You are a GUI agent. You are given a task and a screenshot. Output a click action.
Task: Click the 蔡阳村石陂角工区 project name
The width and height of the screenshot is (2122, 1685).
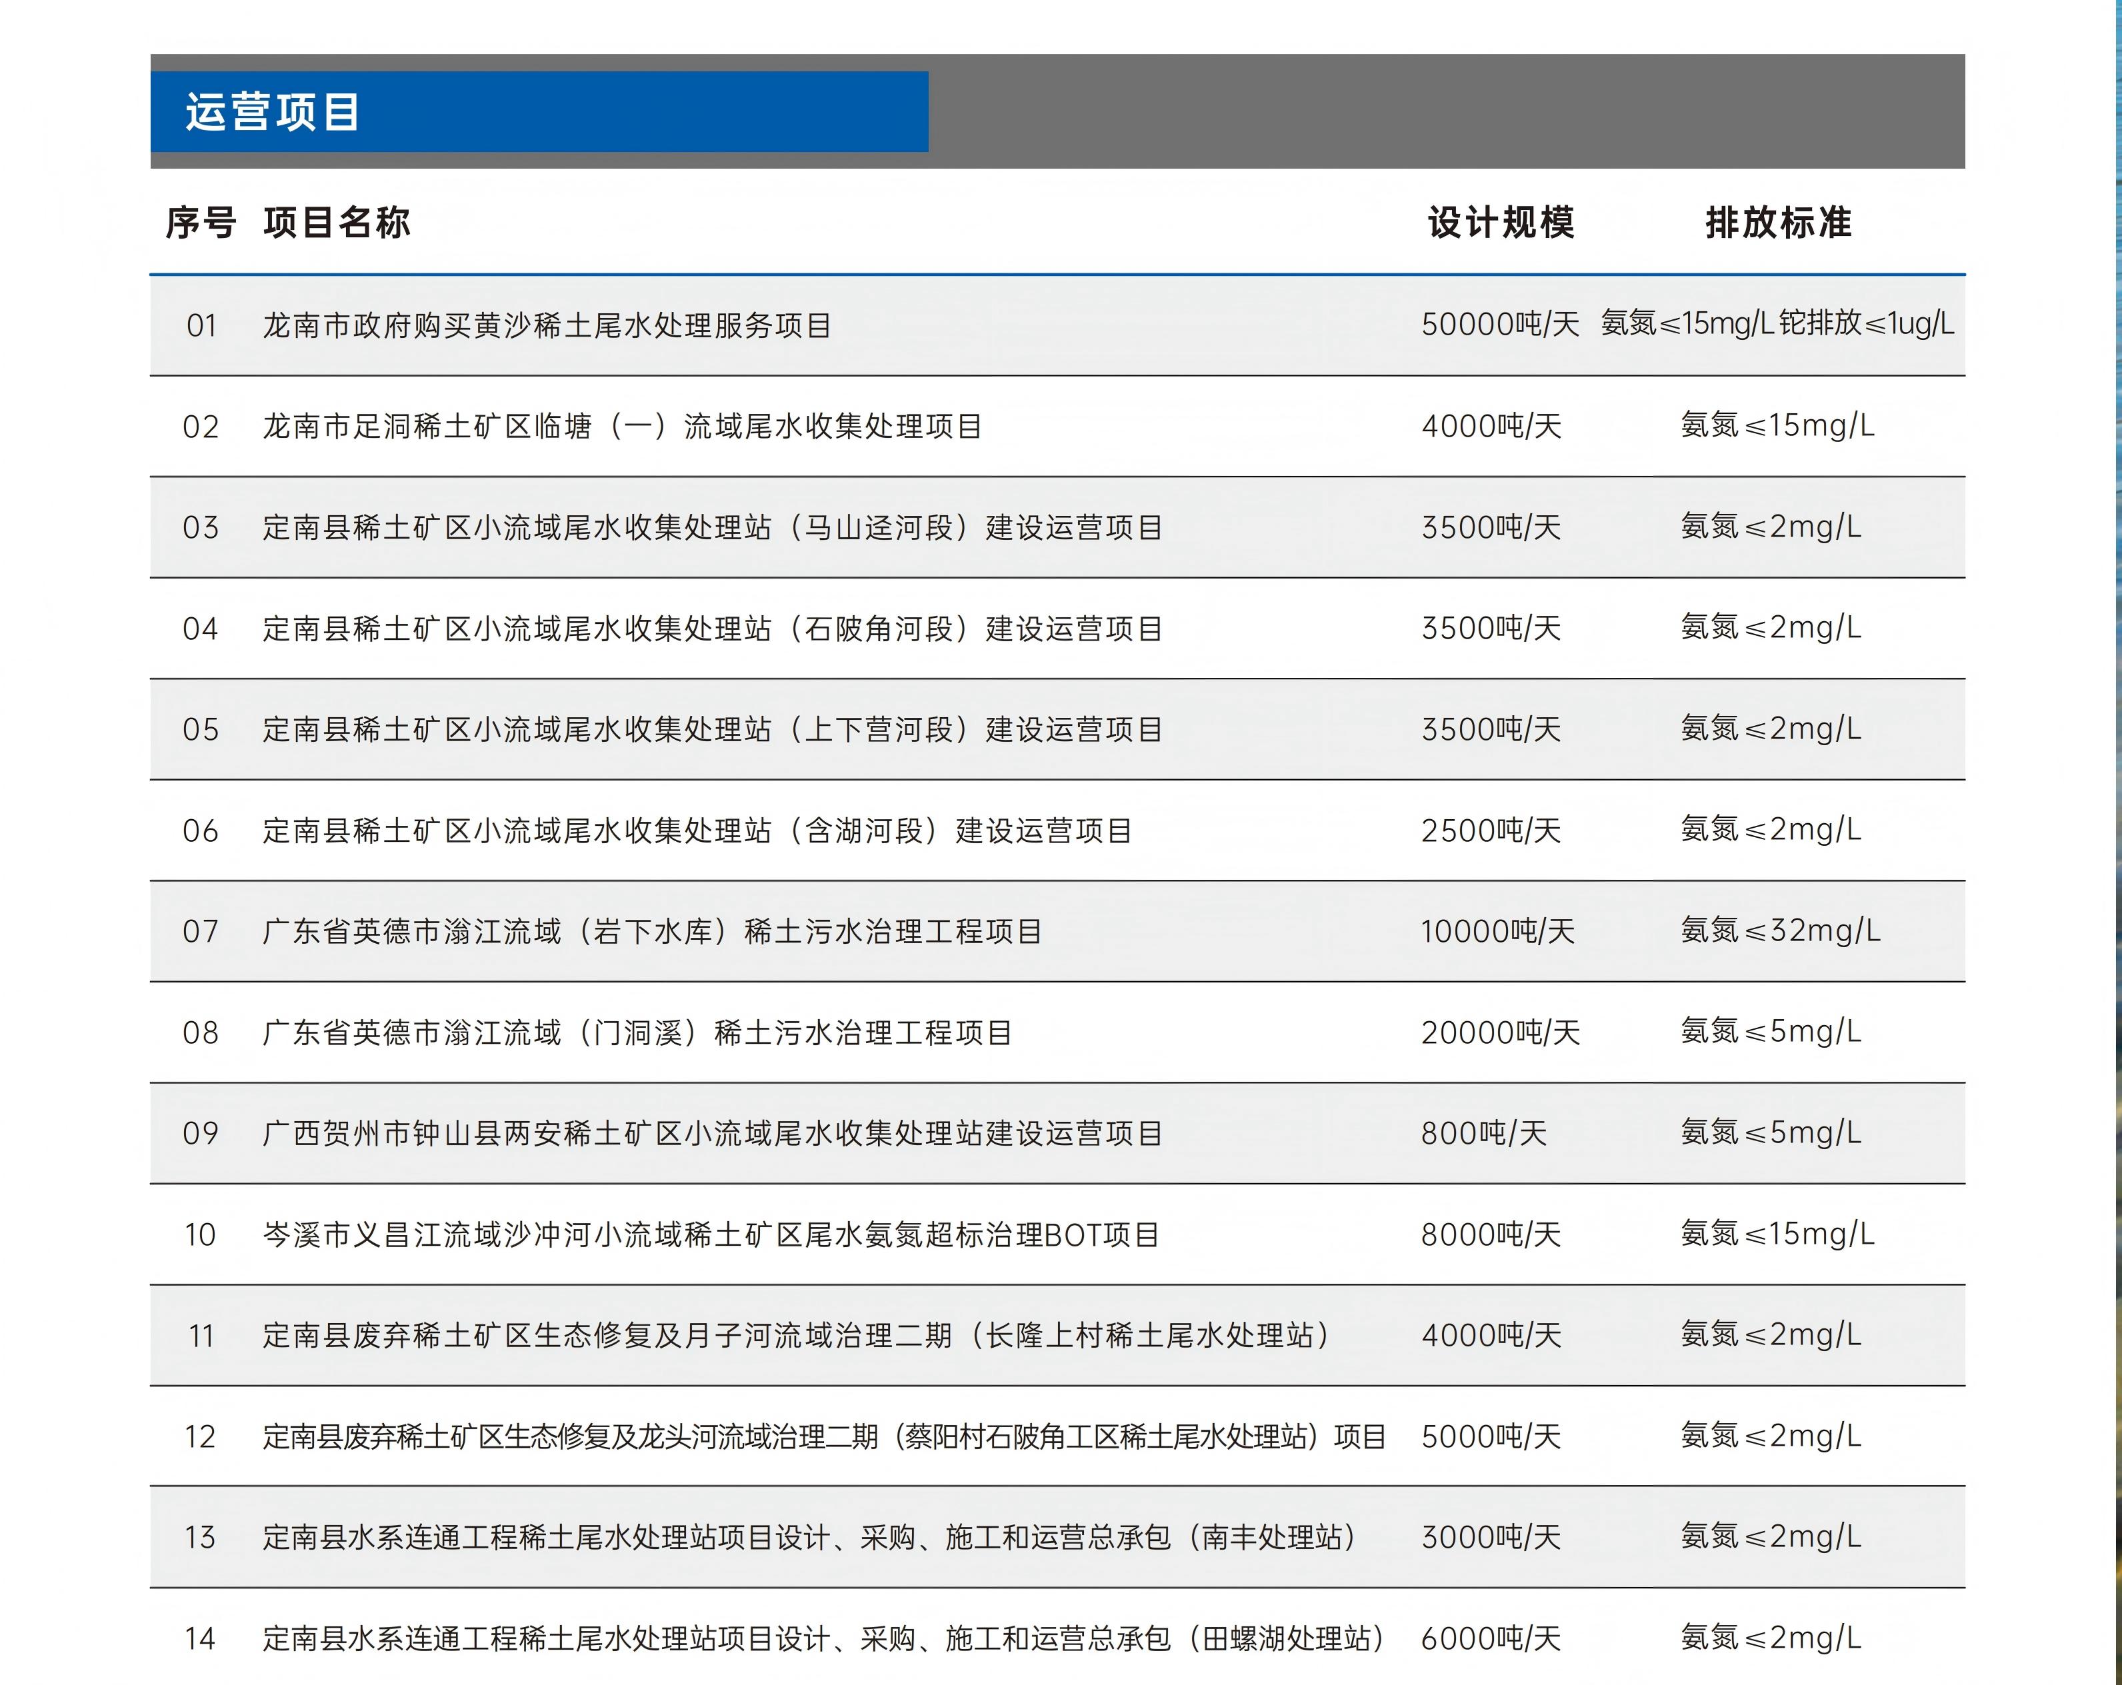[x=825, y=1437]
